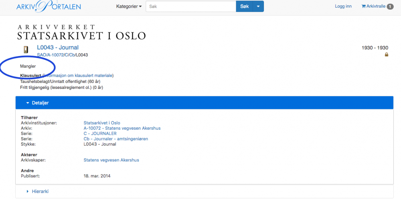This screenshot has height=199, width=401.
Task: Open the L0043 - Journal title link
Action: pos(58,48)
